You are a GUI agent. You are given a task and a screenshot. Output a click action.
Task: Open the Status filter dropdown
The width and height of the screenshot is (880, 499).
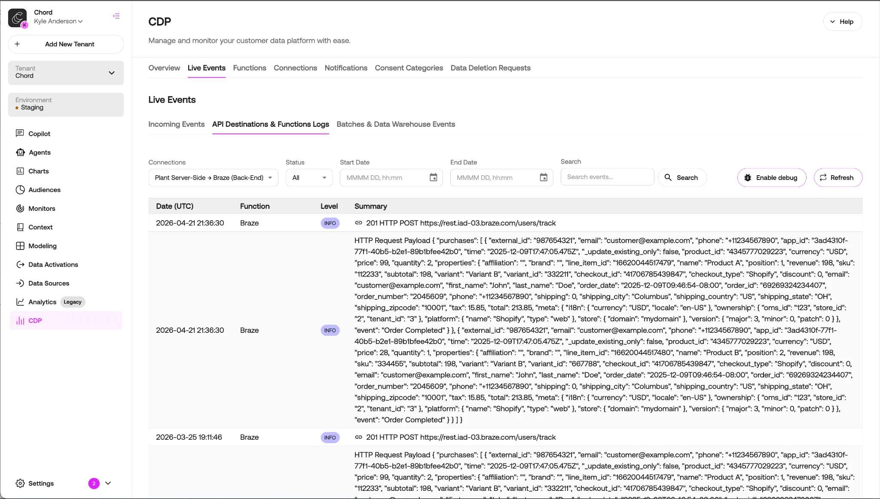click(309, 177)
